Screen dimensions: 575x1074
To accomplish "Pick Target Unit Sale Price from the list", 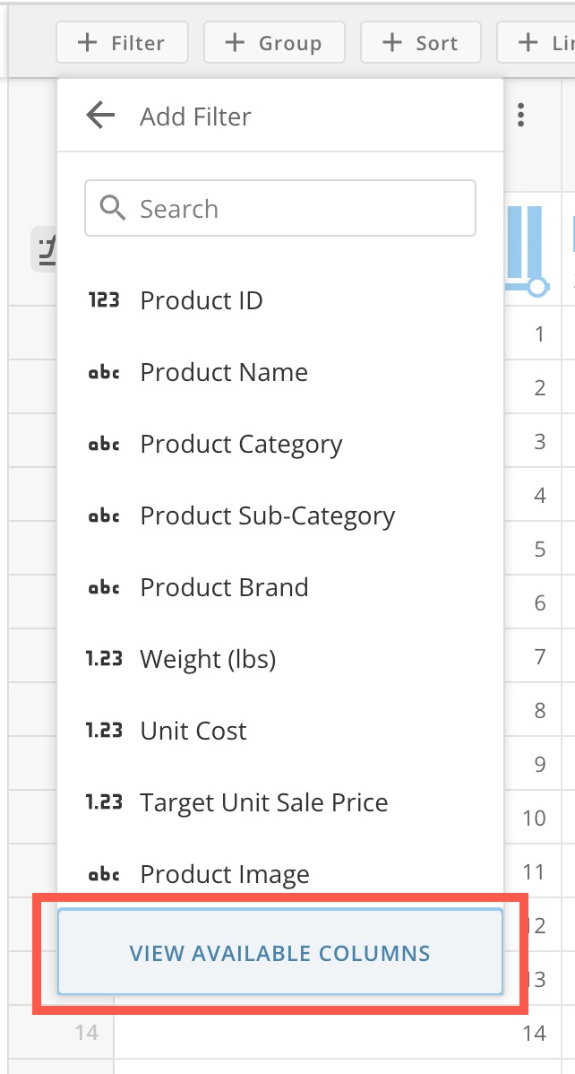I will pos(262,802).
